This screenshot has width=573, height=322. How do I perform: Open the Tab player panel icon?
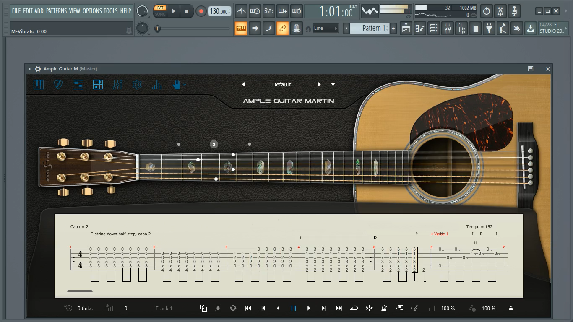pos(98,85)
